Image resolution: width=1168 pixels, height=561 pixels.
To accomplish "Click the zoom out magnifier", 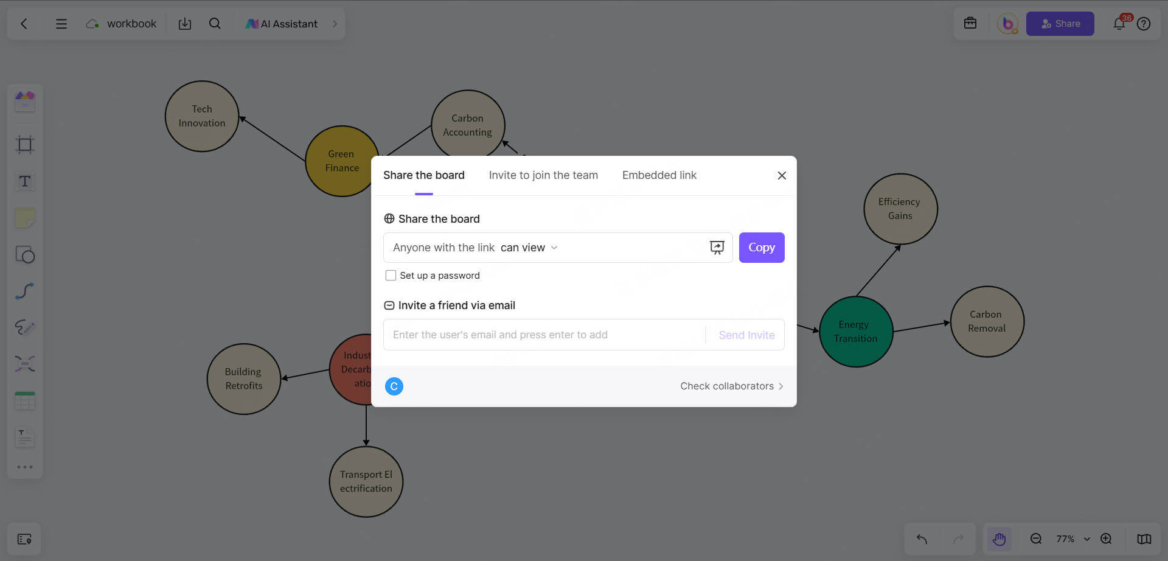I will coord(1036,539).
